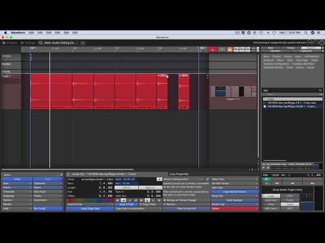
Task: Click the rewind transport button
Action: click(292, 183)
